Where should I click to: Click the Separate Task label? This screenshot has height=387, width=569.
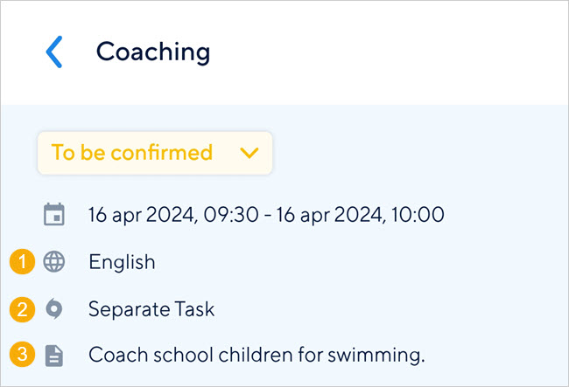[151, 308]
